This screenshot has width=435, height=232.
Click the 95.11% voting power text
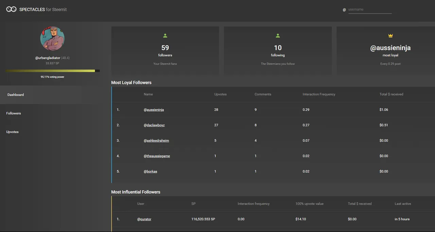coord(52,77)
